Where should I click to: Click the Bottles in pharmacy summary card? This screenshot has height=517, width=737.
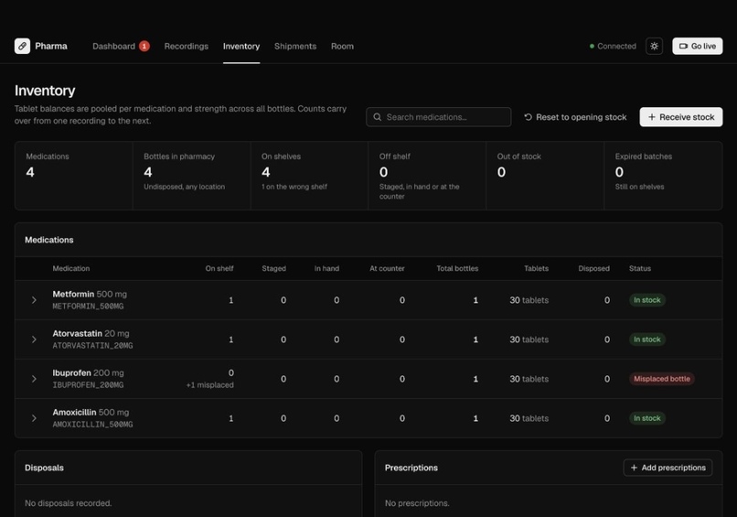tap(192, 176)
